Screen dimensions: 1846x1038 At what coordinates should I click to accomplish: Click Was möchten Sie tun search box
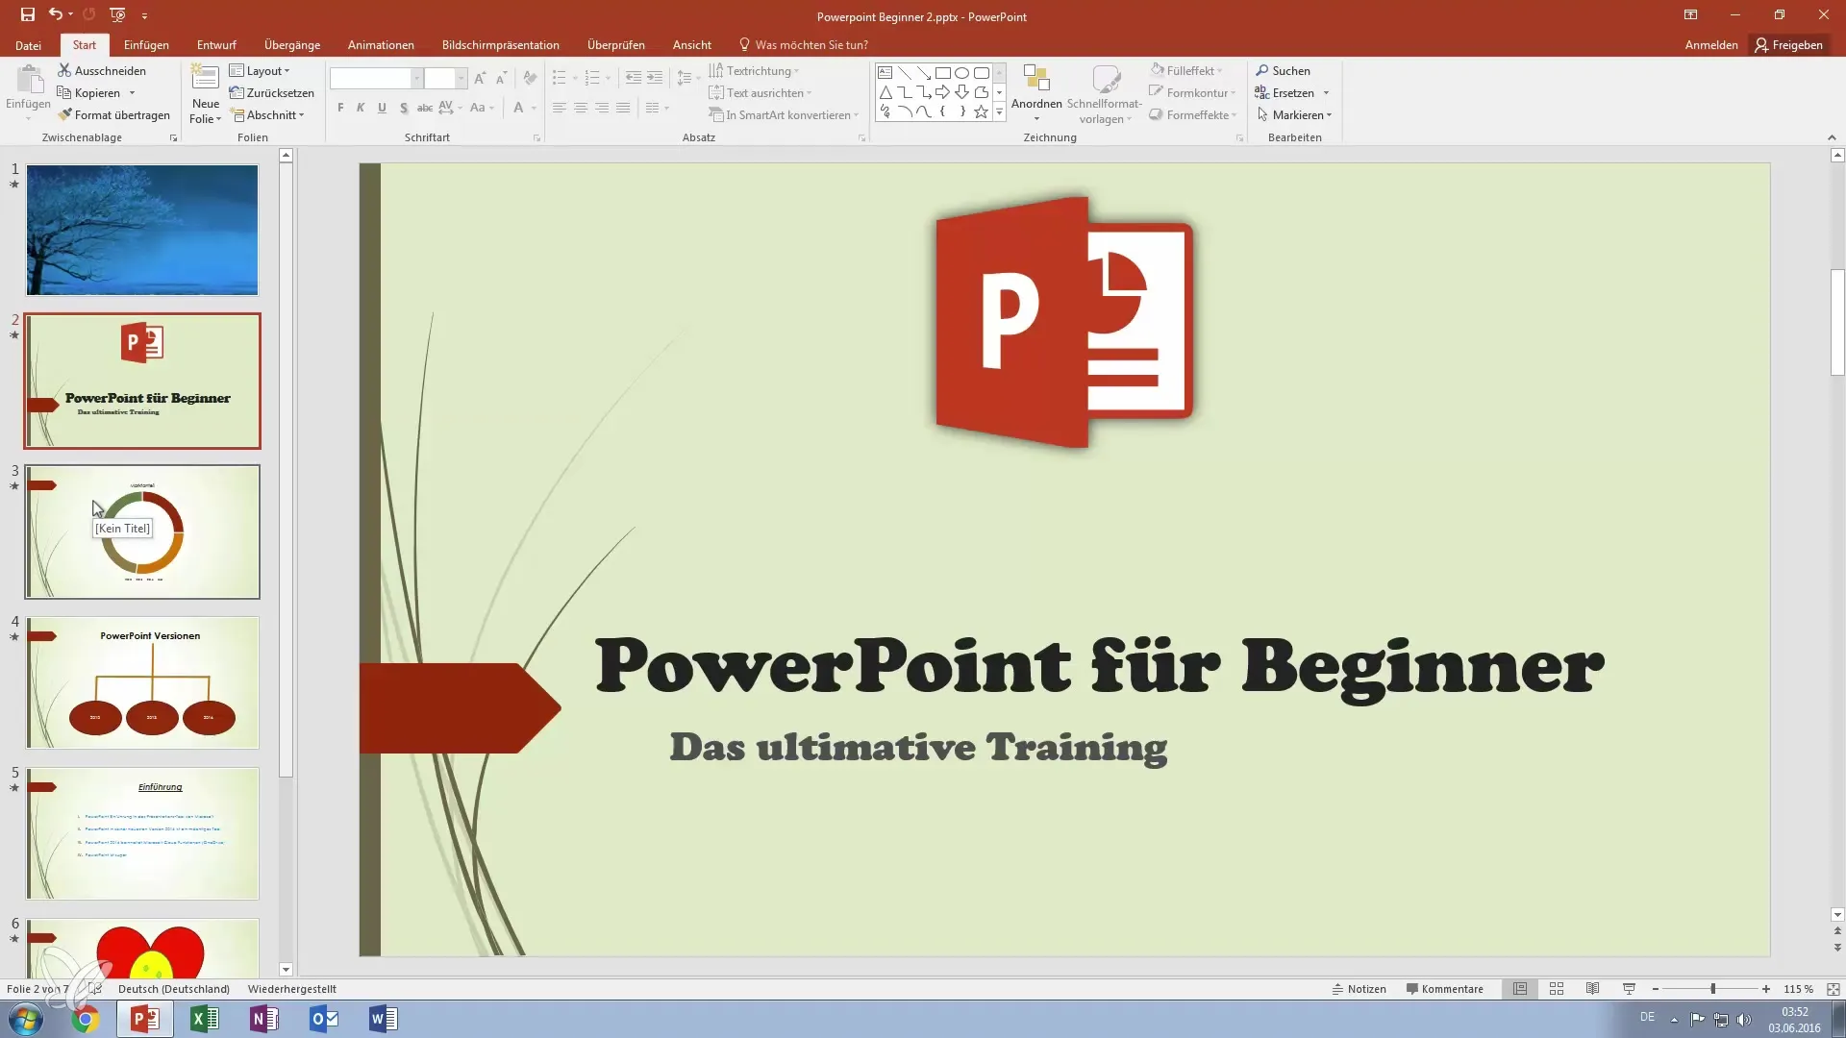coord(804,45)
